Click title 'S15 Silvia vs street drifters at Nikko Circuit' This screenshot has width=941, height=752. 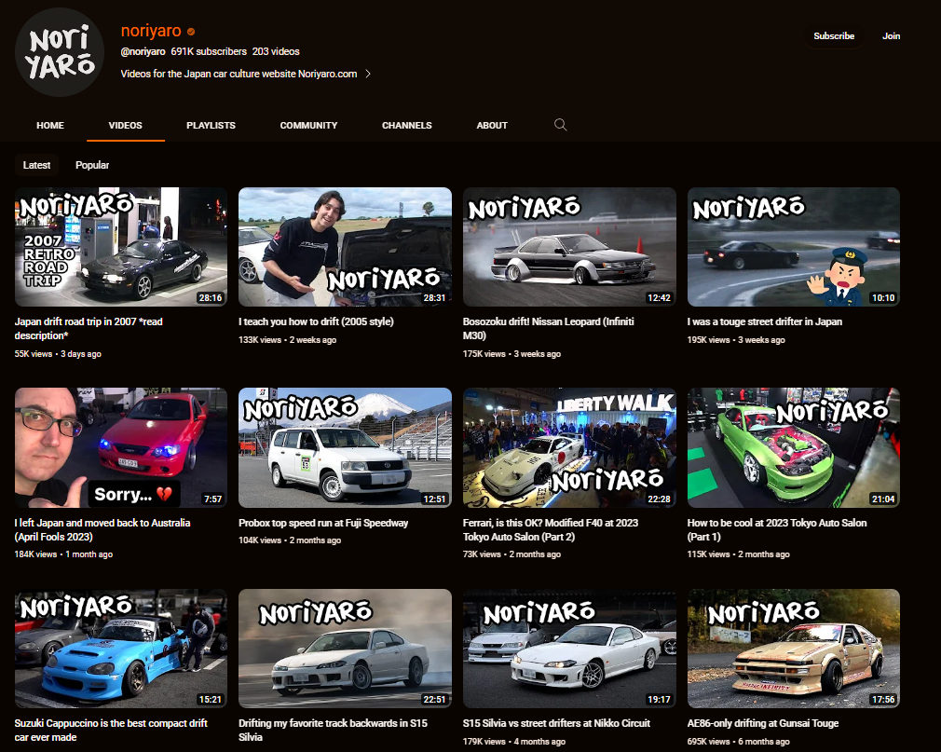tap(556, 723)
